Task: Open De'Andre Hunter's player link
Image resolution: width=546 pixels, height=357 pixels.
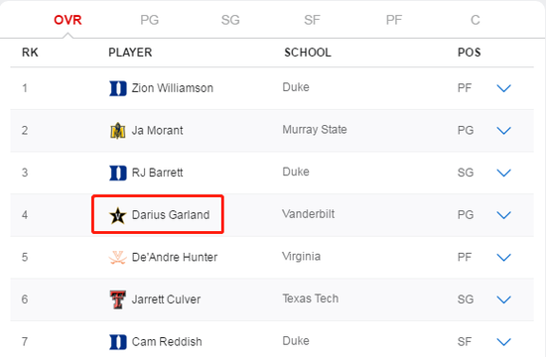Action: pyautogui.click(x=175, y=258)
